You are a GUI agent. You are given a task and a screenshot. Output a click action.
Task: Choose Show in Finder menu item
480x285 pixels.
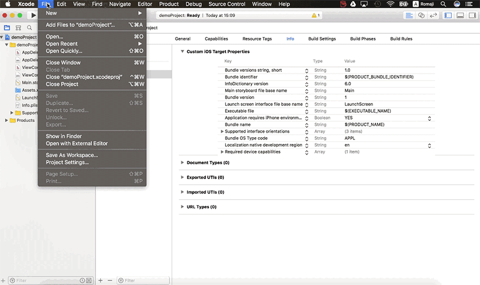[x=92, y=136]
